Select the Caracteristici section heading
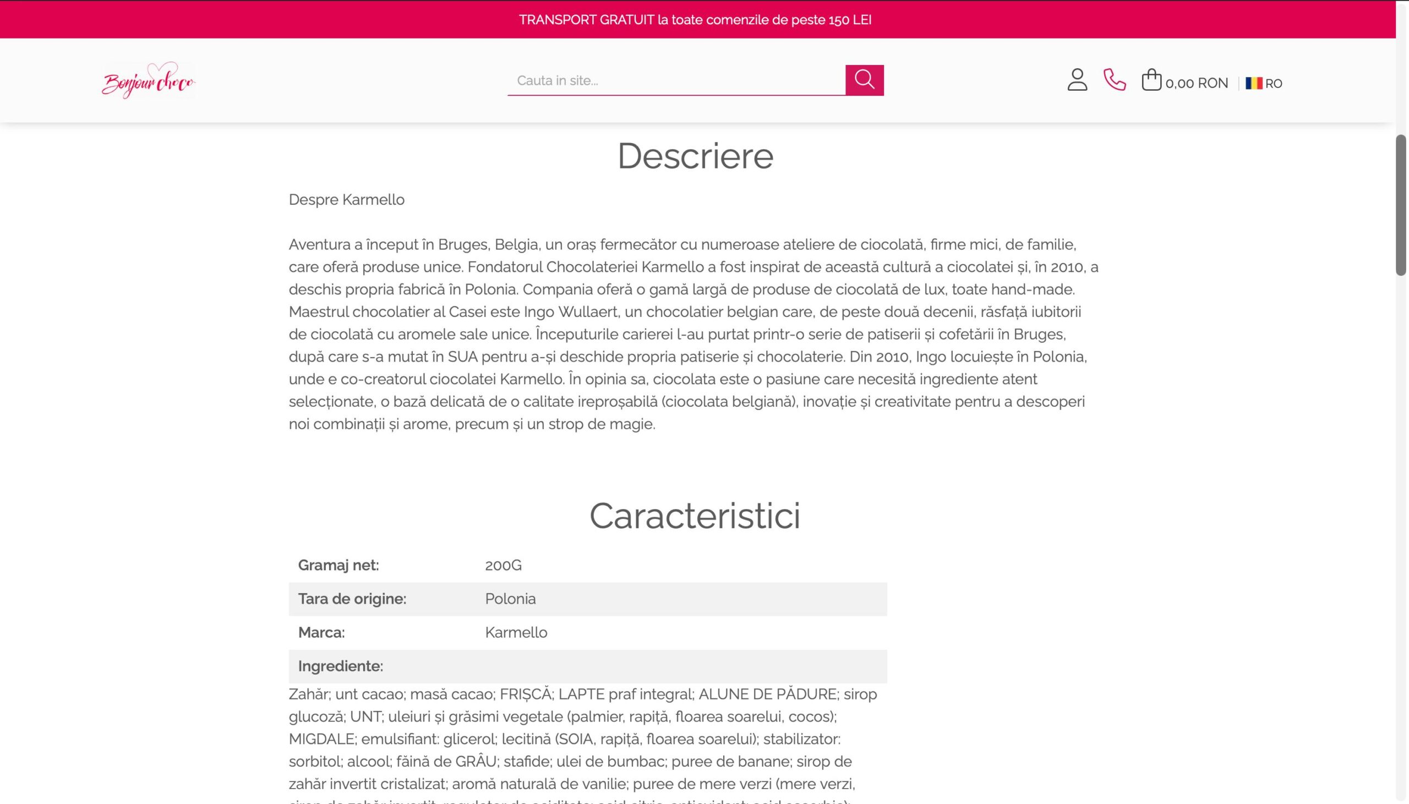Screen dimensions: 1409x804 click(696, 516)
